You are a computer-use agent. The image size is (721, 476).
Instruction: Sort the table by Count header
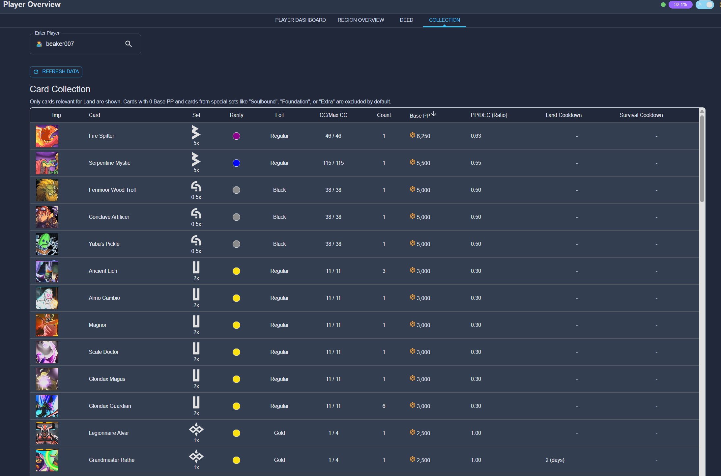pyautogui.click(x=384, y=115)
